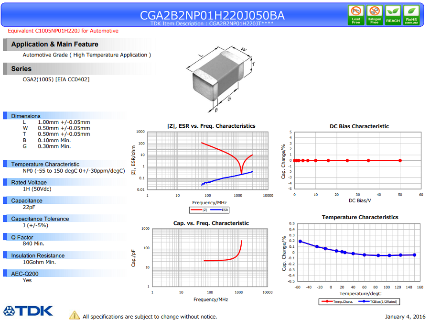Click the TDK Item Description line
Image resolution: width=430 pixels, height=321 pixels.
[212, 23]
